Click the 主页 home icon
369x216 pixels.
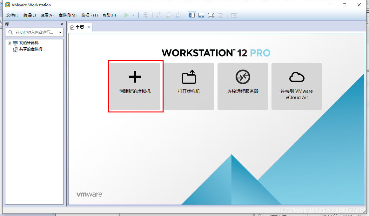pyautogui.click(x=72, y=27)
